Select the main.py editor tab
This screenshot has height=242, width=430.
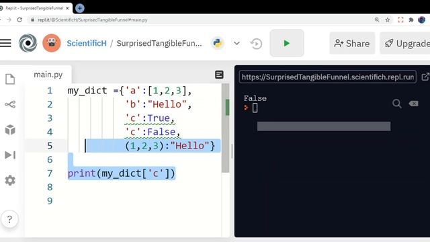pyautogui.click(x=48, y=75)
